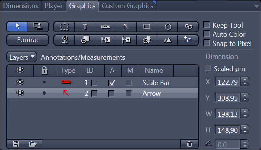Select the dashed rectangle selection tool

pos(64,27)
